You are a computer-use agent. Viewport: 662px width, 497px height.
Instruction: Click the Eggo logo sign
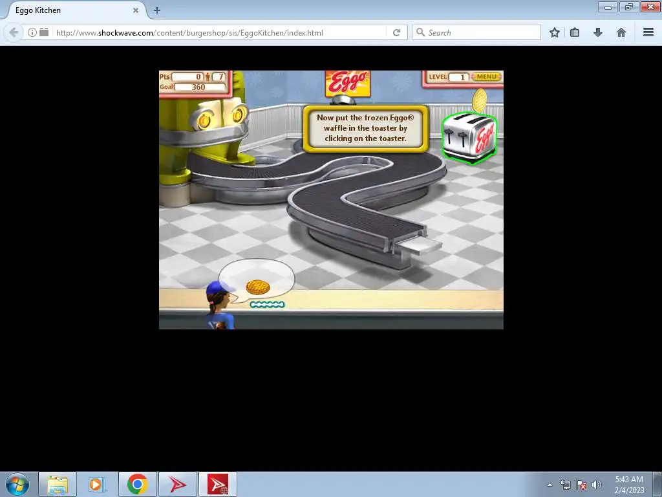click(x=347, y=83)
